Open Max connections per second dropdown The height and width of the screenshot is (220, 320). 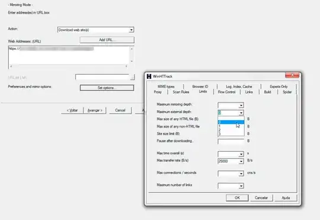(241, 174)
